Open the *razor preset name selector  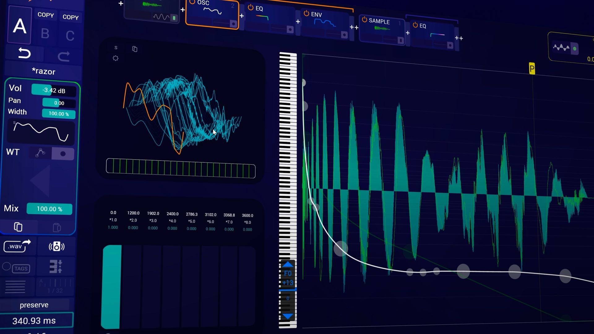[43, 71]
